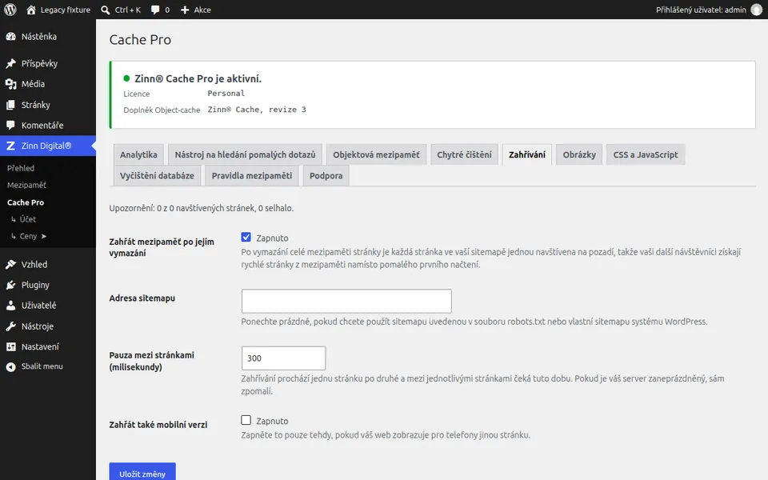Open the Legacy fixture site link
The image size is (768, 480).
tap(58, 10)
